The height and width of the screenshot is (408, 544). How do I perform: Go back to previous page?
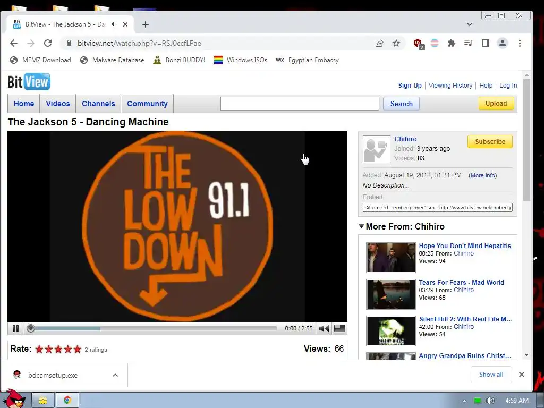[14, 43]
